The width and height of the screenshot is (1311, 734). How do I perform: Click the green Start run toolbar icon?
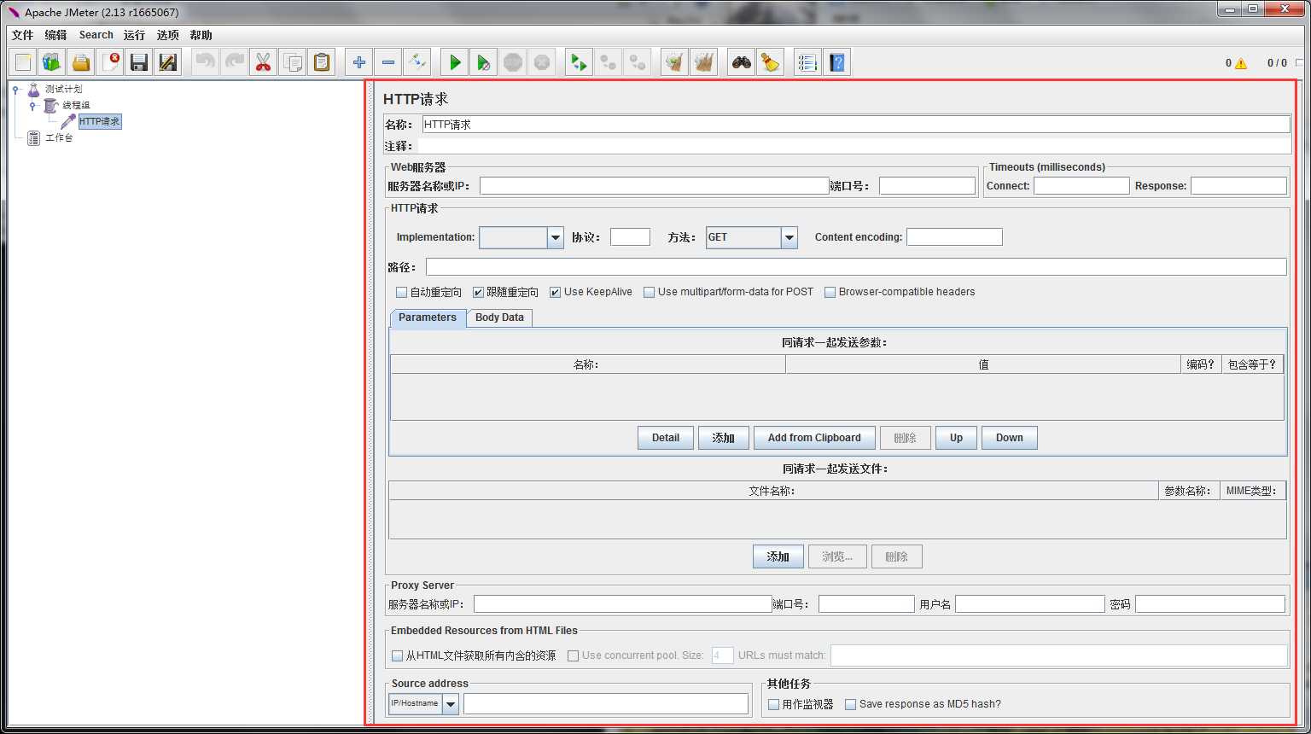pos(455,62)
